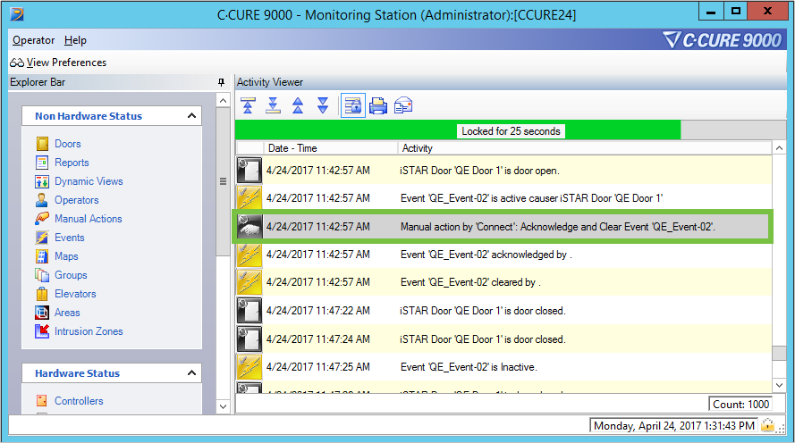Click the page up double-arrow icon
Image resolution: width=795 pixels, height=443 pixels.
(298, 105)
